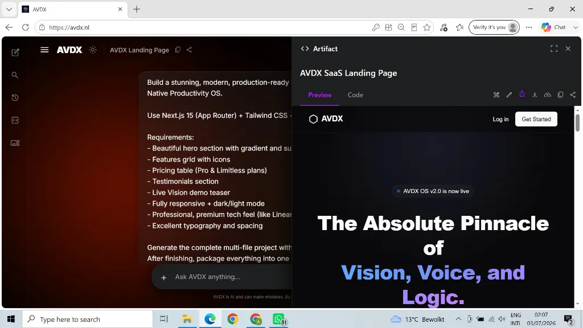Expand the Copilot Chat dropdown arrow
The height and width of the screenshot is (328, 583).
(x=576, y=27)
